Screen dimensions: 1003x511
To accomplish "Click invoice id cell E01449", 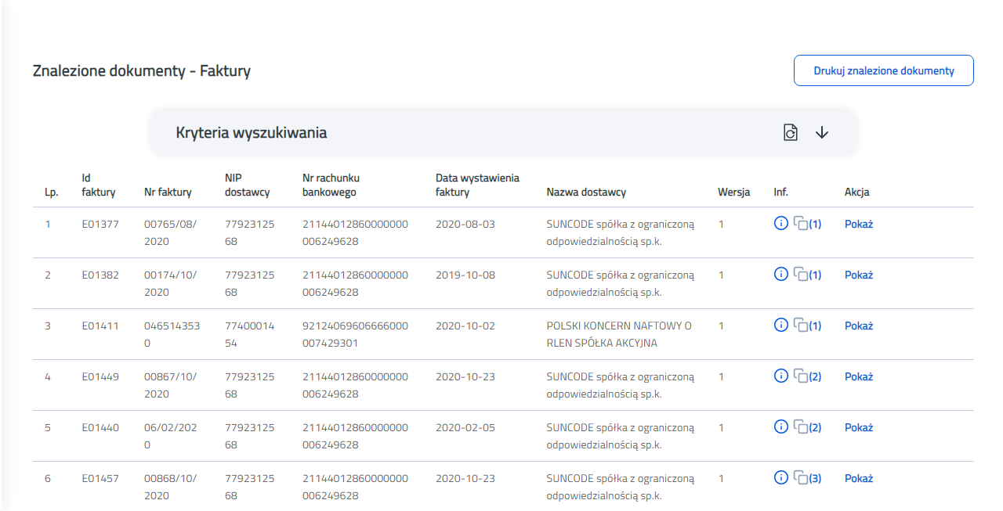I will pos(100,376).
